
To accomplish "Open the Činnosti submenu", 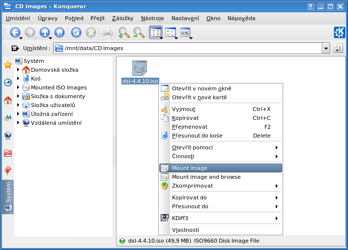I will pyautogui.click(x=221, y=156).
